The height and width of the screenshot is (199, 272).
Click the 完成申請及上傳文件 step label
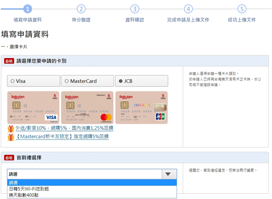(188, 20)
